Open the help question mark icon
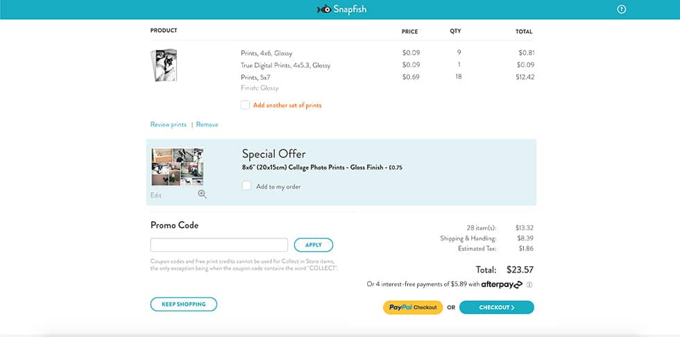The width and height of the screenshot is (680, 337). point(622,9)
